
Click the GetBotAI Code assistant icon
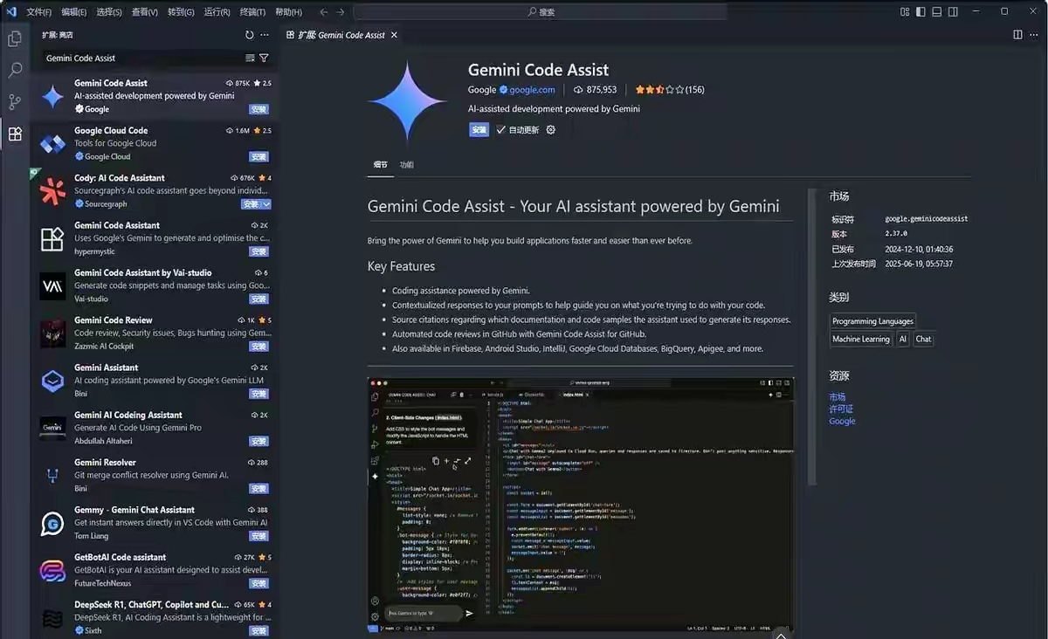point(52,571)
